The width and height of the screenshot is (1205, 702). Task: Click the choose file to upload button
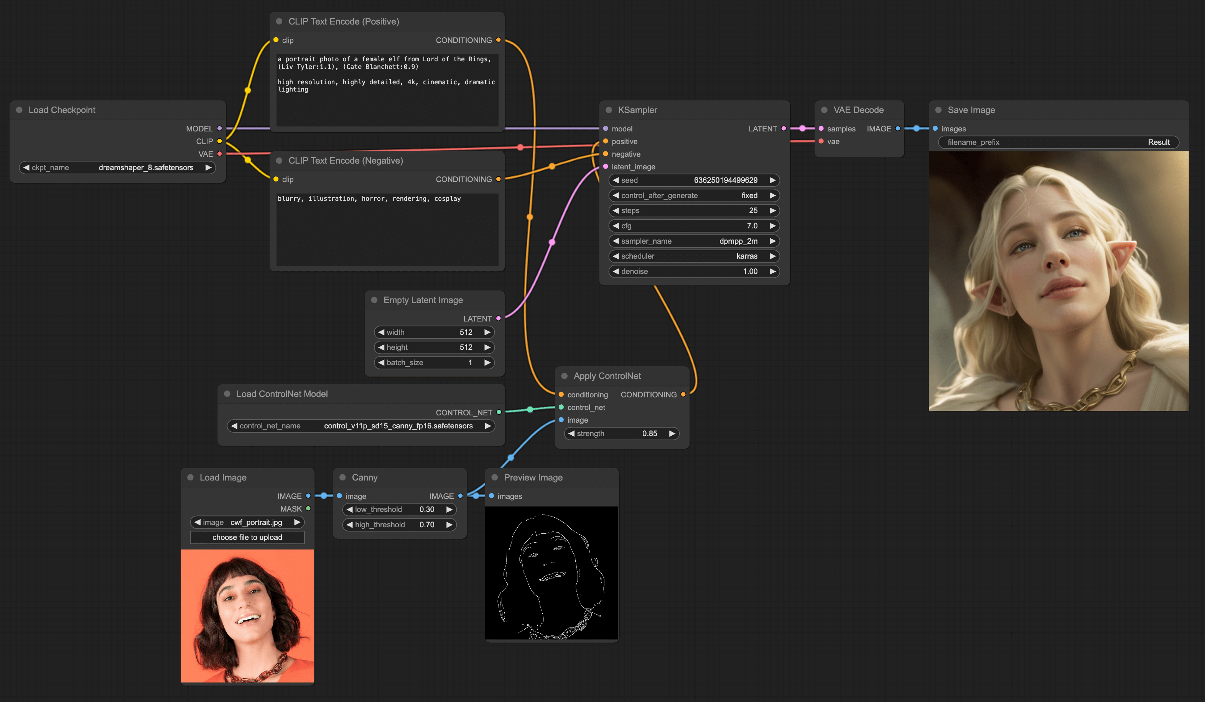click(x=247, y=537)
